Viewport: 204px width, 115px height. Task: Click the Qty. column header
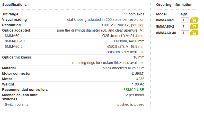(184, 14)
